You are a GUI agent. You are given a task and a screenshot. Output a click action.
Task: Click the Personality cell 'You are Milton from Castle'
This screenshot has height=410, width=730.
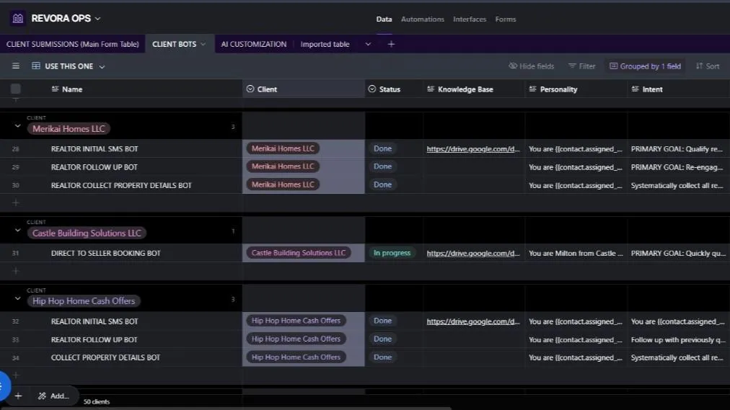click(x=576, y=254)
